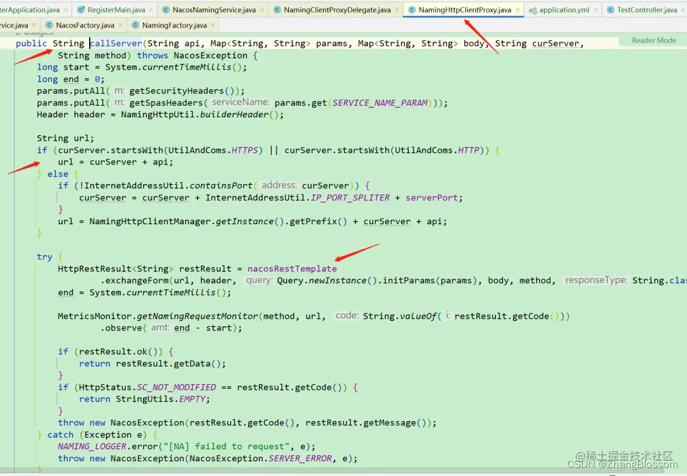Screen dimensions: 687x476
Task: Close the RegisterMain.java tab
Action: pyautogui.click(x=151, y=10)
